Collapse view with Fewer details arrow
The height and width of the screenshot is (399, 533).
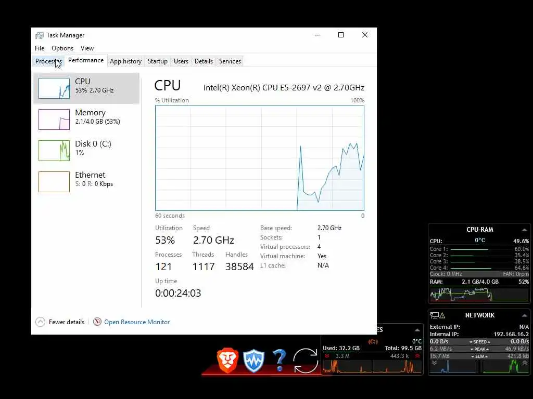40,322
